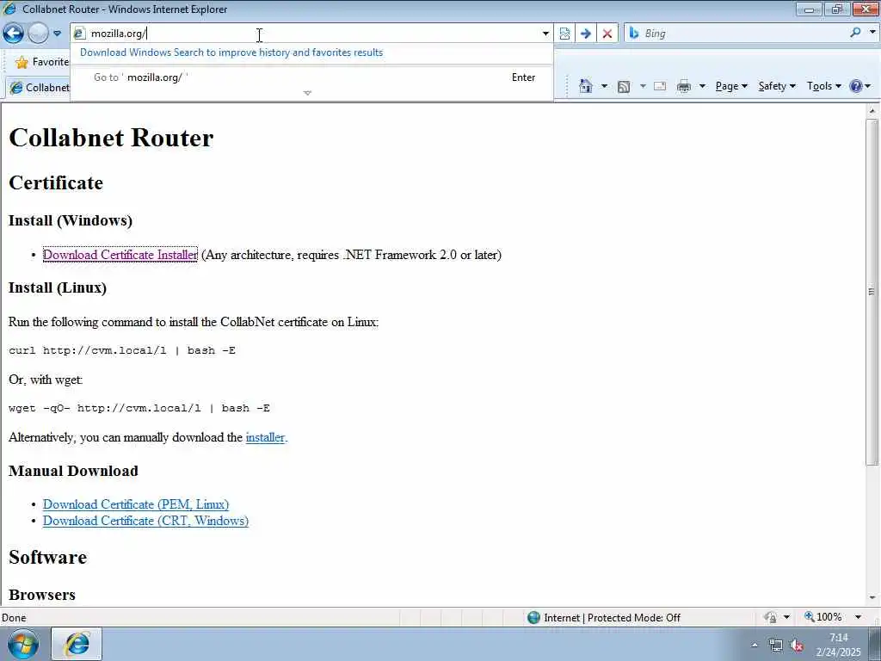Click Download Certificate (PEM, Linux) link
881x661 pixels.
point(136,504)
